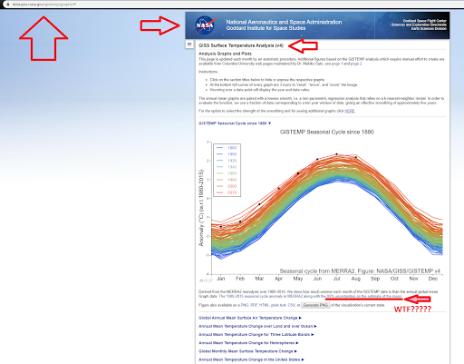Download the CSV data link

[x=291, y=305]
